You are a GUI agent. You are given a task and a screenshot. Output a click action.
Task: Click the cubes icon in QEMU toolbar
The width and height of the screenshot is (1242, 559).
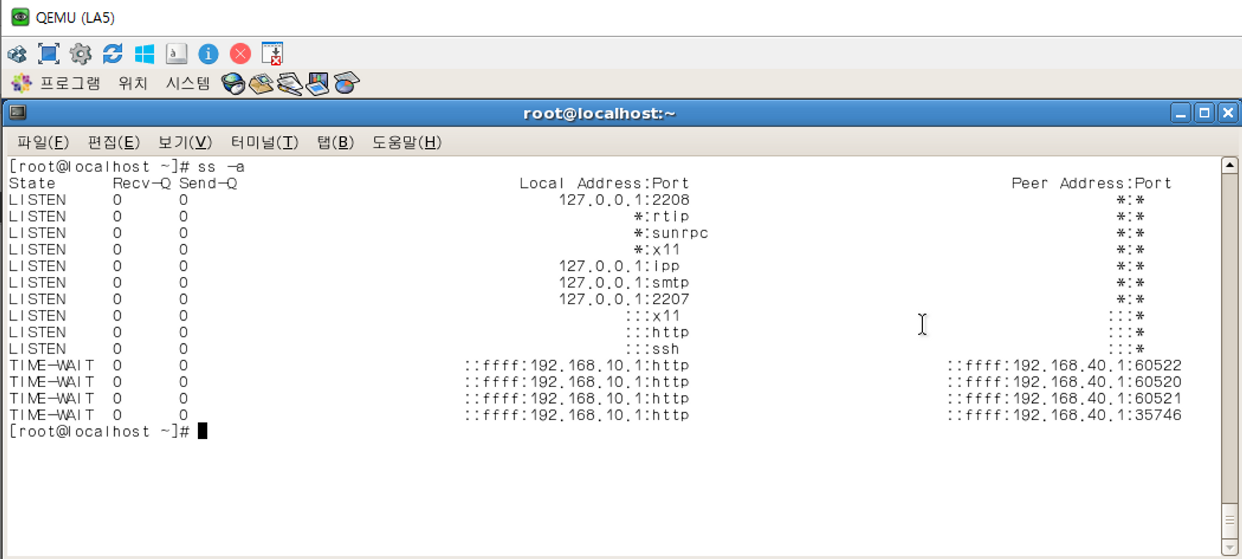[17, 54]
